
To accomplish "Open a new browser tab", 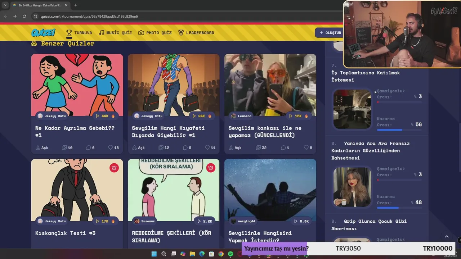I will [x=76, y=5].
